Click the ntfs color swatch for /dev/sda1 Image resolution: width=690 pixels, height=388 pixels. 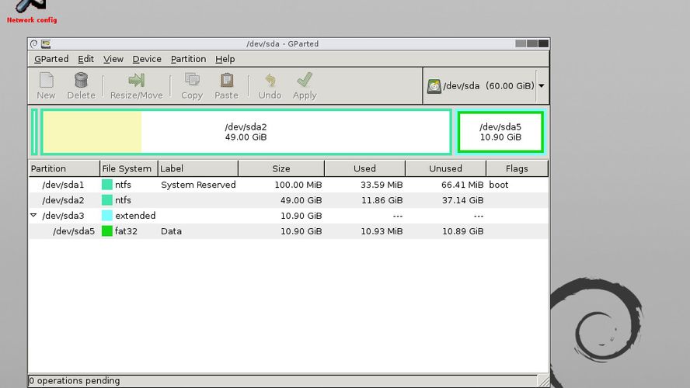tap(107, 185)
